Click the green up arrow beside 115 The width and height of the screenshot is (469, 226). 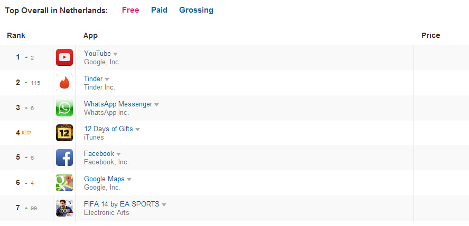(x=26, y=83)
